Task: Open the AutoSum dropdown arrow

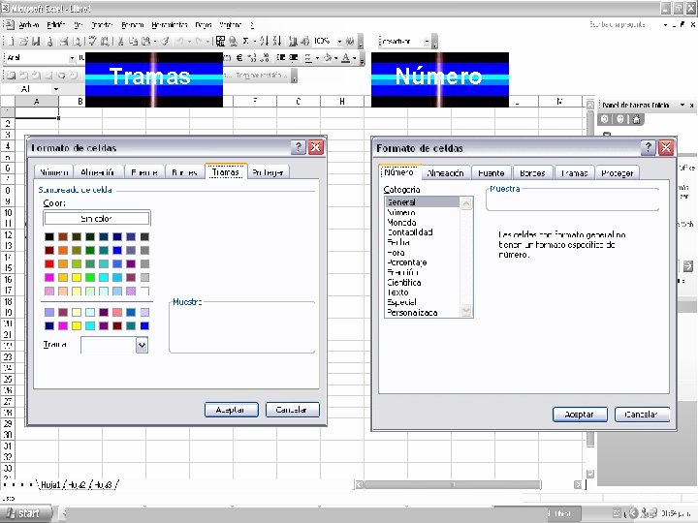Action: point(254,42)
